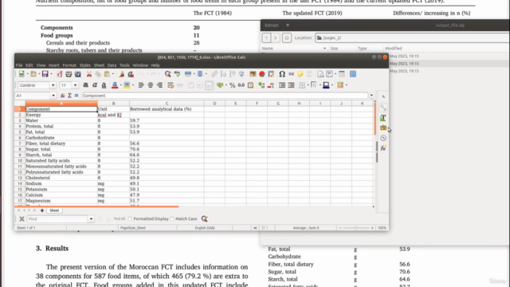
Task: Toggle wrap text icon
Action: point(171,85)
